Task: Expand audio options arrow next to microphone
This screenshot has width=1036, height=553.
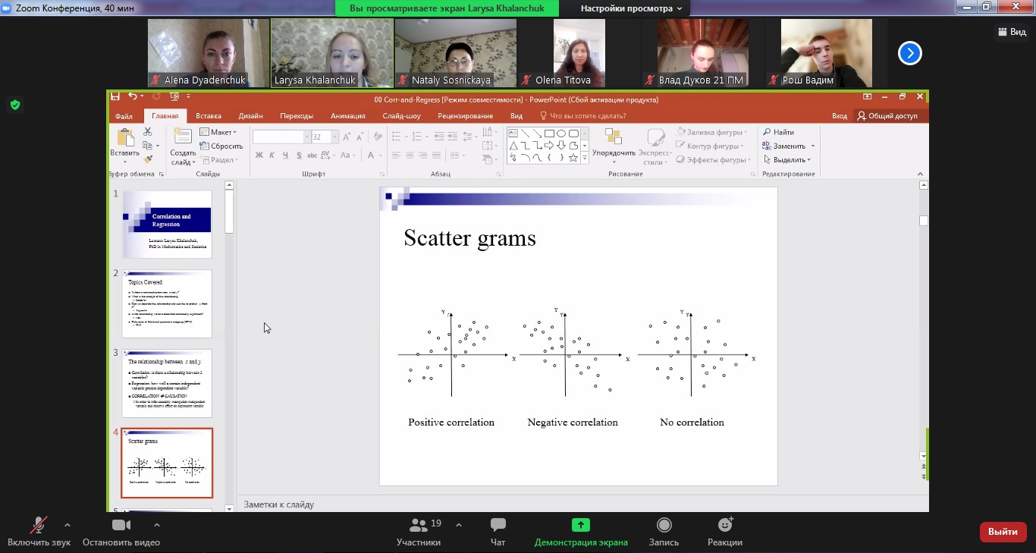Action: point(67,524)
